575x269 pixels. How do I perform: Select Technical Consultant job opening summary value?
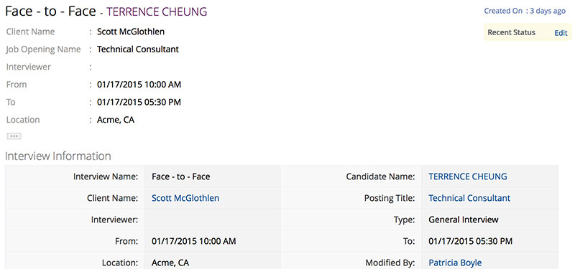137,49
